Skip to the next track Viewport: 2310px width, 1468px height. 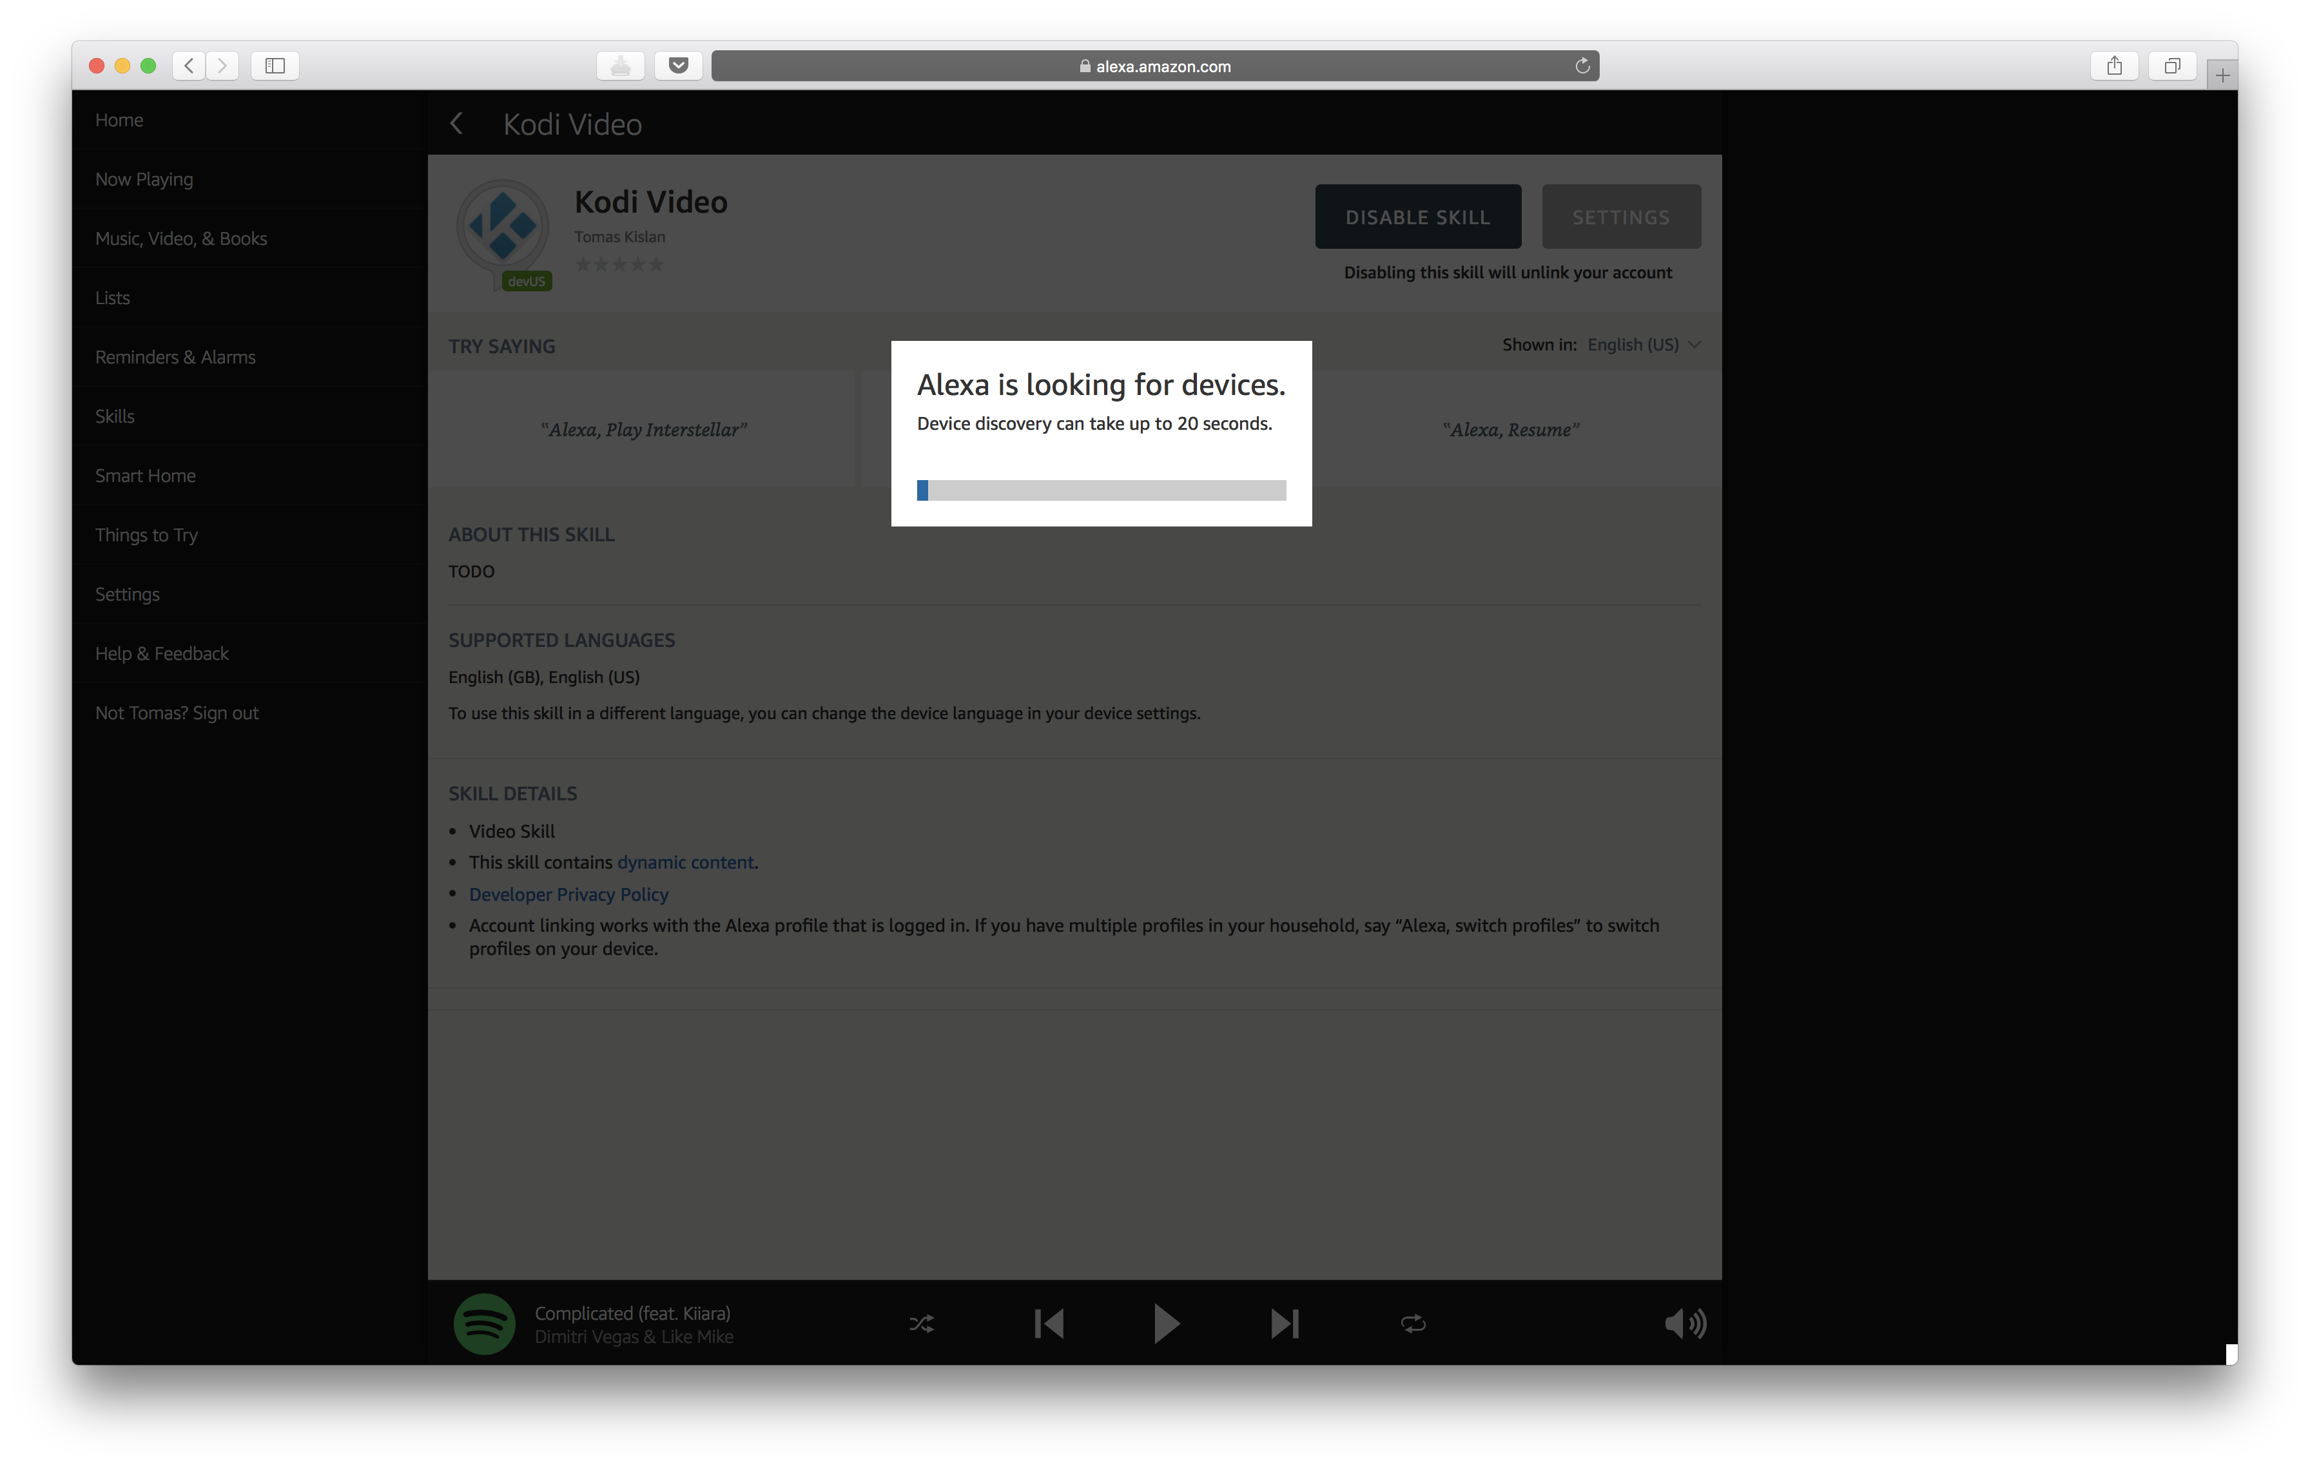[x=1285, y=1324]
